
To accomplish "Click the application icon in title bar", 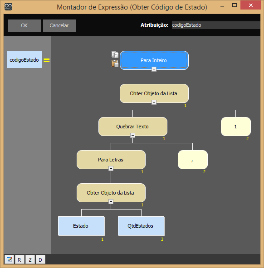I will (x=8, y=7).
